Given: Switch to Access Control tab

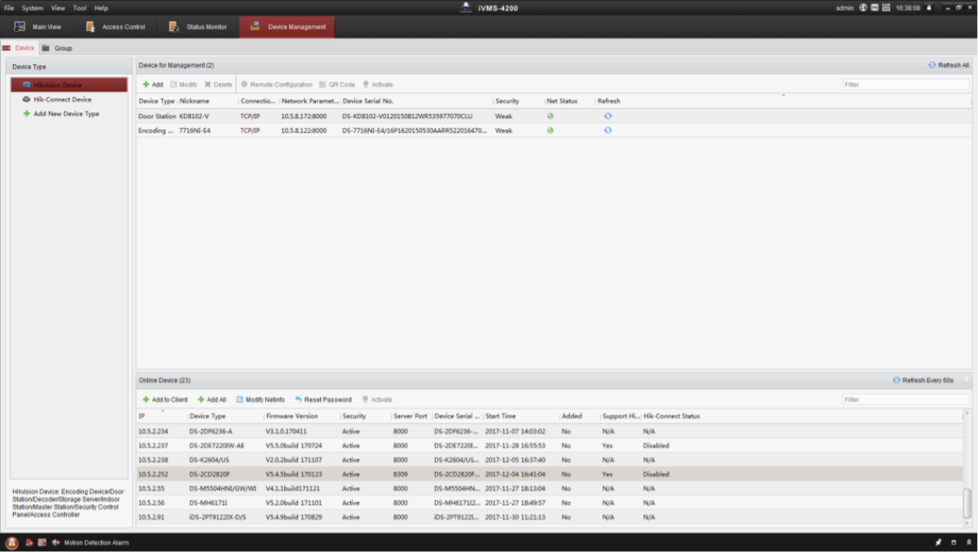Looking at the screenshot, I should pyautogui.click(x=116, y=27).
